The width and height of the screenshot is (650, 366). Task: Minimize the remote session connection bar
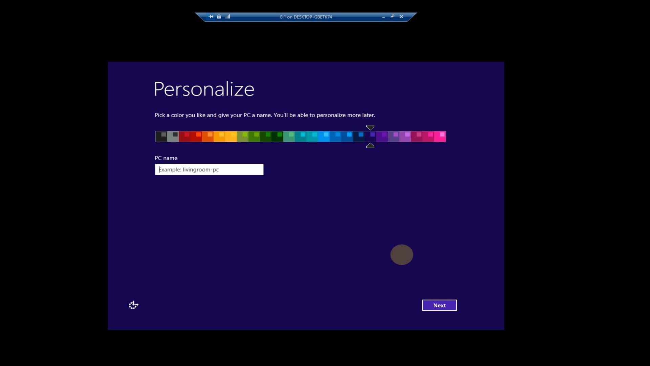point(384,17)
